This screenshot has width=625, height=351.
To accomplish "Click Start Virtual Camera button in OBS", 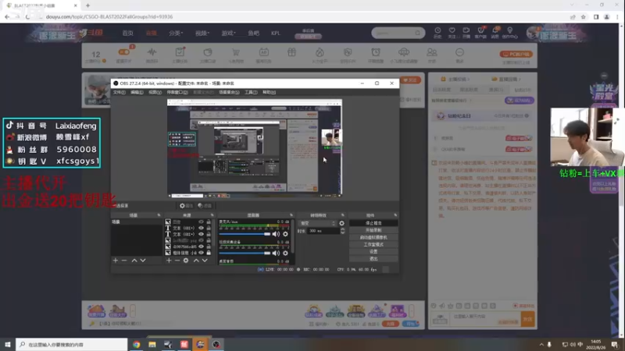I will point(373,238).
